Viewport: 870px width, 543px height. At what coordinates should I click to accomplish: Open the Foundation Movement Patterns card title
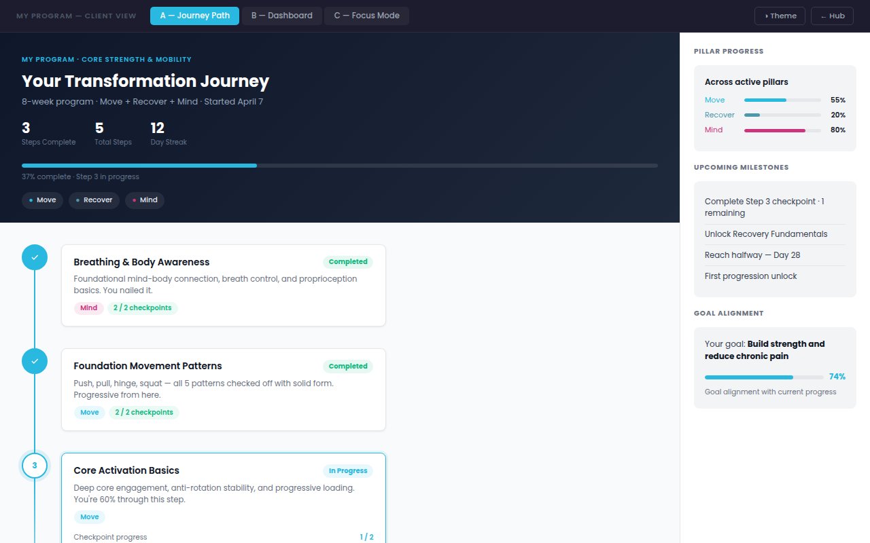pyautogui.click(x=147, y=366)
